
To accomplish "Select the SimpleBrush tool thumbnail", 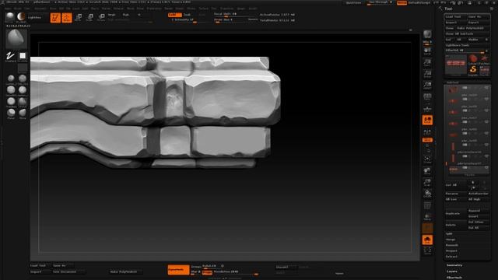I will pos(473,70).
